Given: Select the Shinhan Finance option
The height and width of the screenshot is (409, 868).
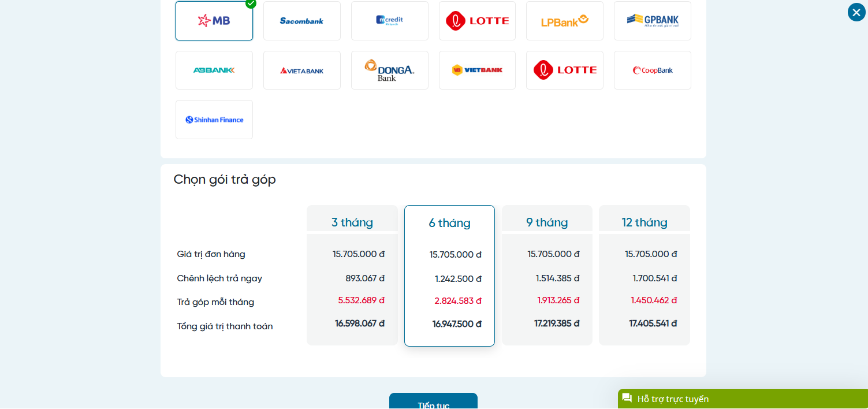Looking at the screenshot, I should (x=214, y=120).
